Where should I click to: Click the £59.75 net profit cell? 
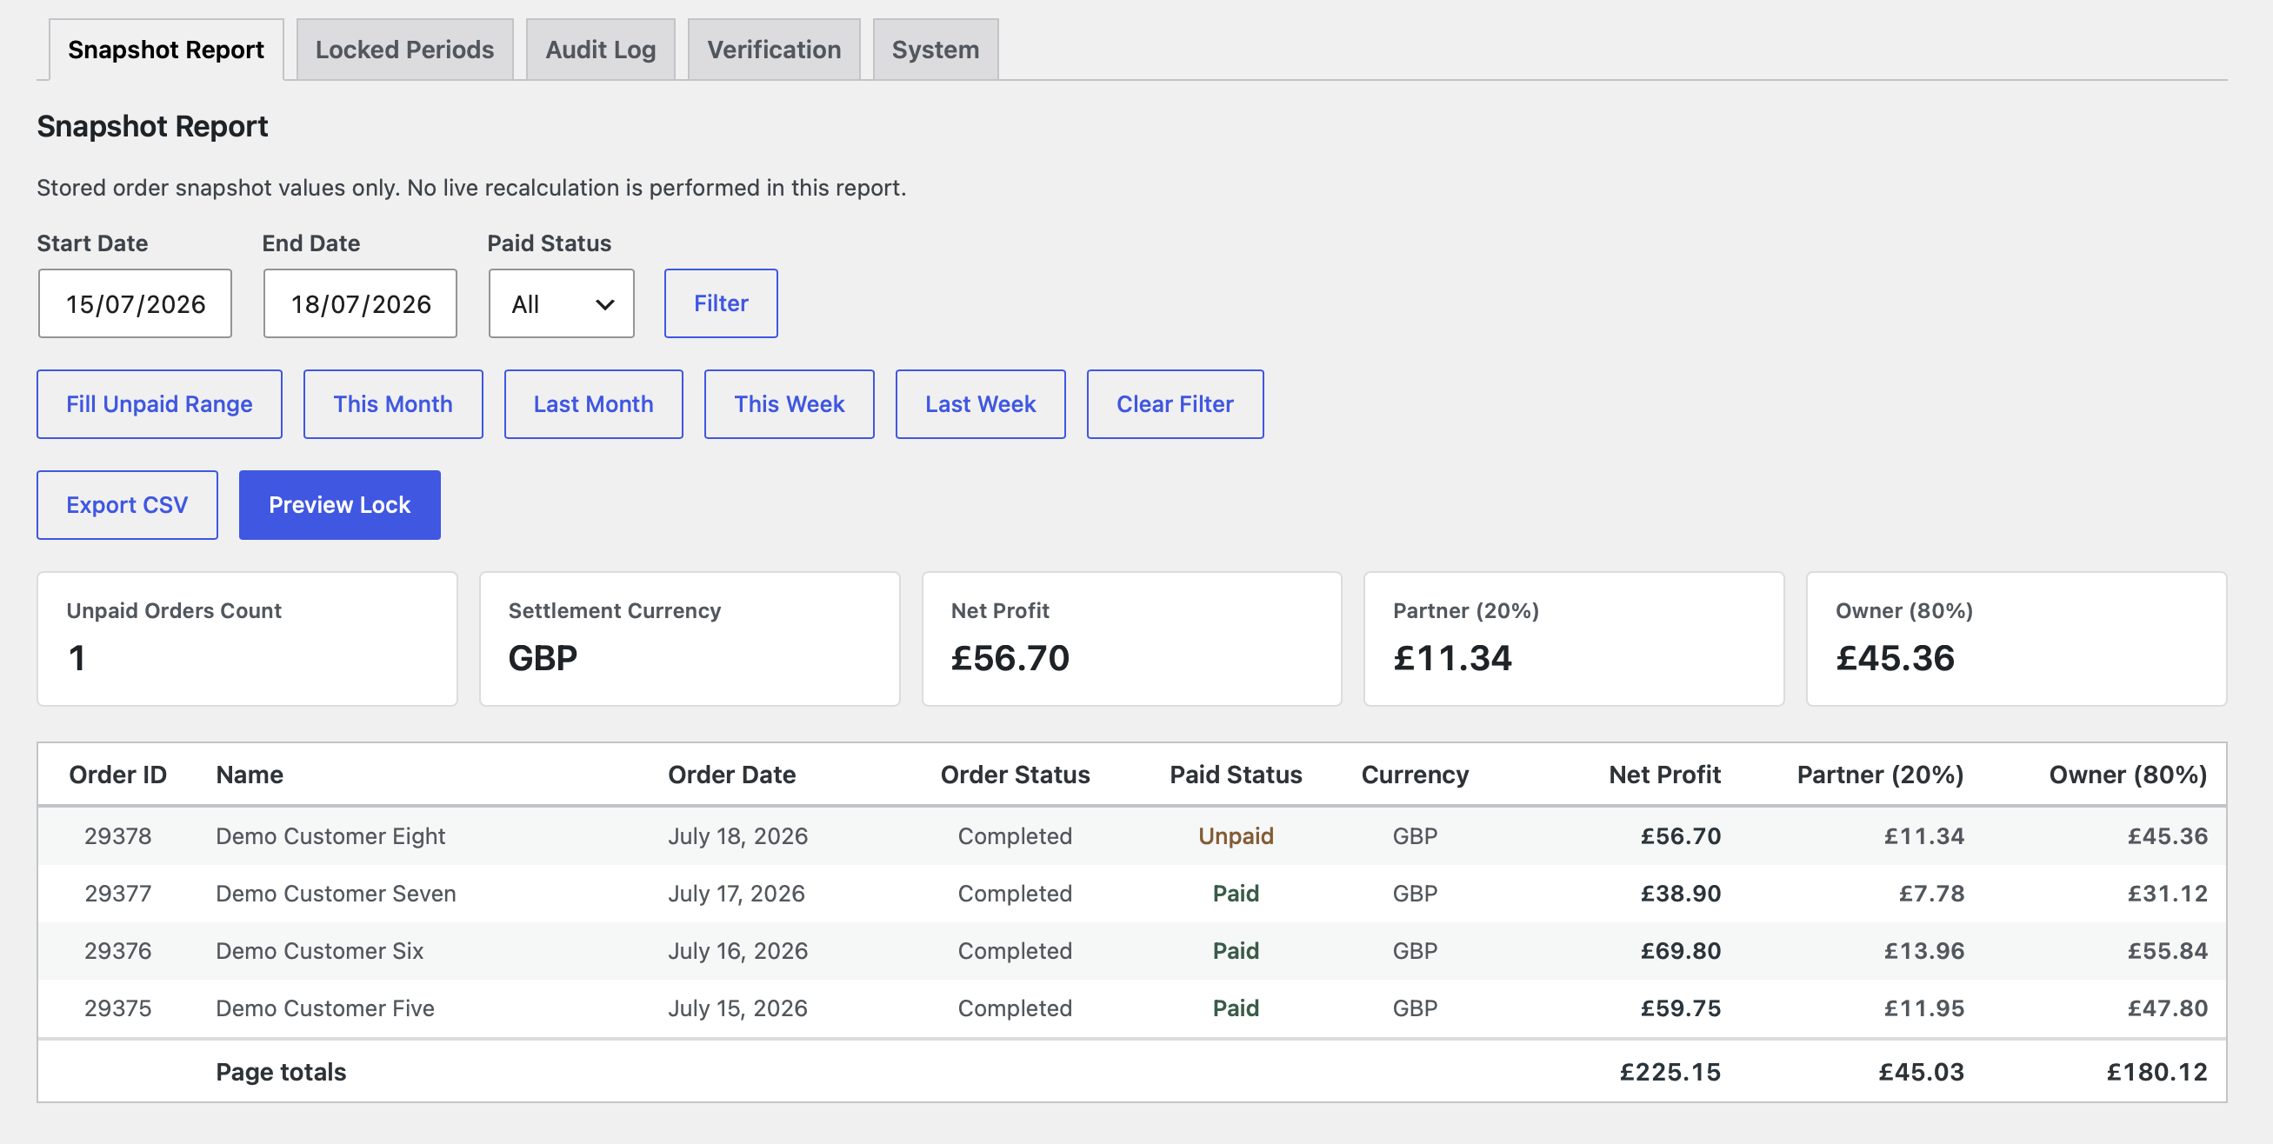(1680, 1008)
